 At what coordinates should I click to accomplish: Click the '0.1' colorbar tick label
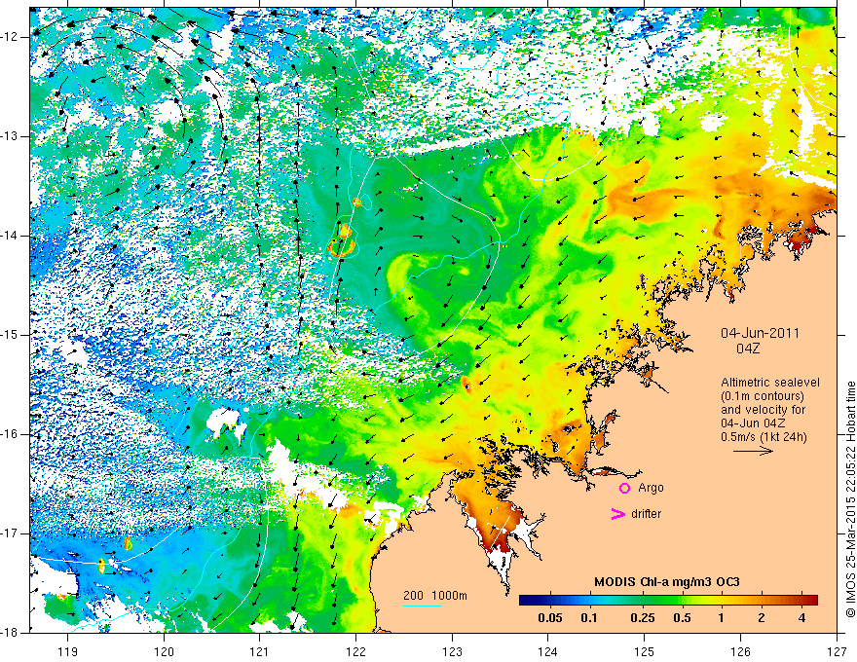point(588,618)
